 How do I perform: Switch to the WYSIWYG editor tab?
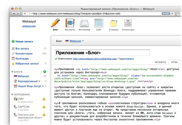[x=160, y=62]
